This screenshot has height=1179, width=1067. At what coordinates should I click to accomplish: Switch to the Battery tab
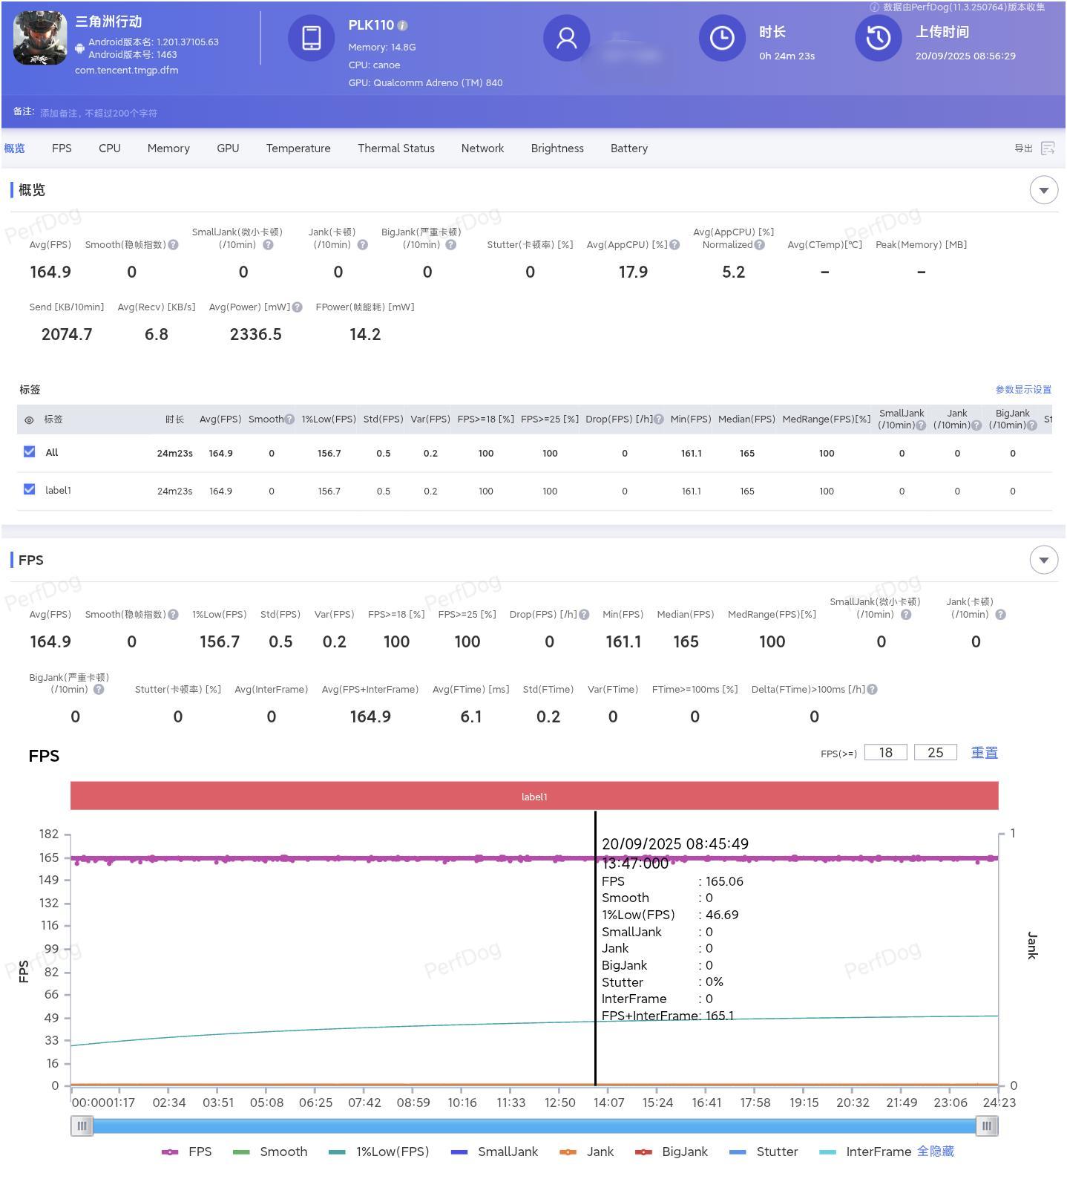629,148
